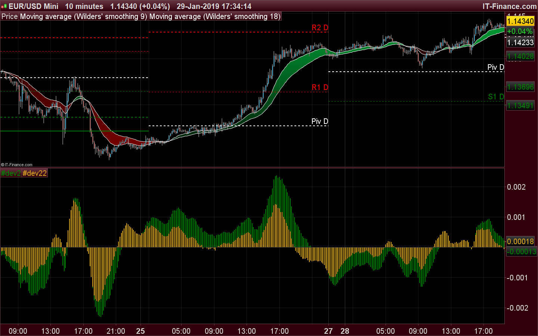Click the 0.002 value on indicator scale

(x=517, y=187)
